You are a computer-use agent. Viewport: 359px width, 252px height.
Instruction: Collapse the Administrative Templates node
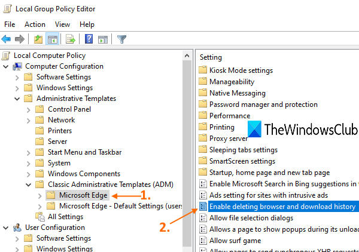click(17, 99)
